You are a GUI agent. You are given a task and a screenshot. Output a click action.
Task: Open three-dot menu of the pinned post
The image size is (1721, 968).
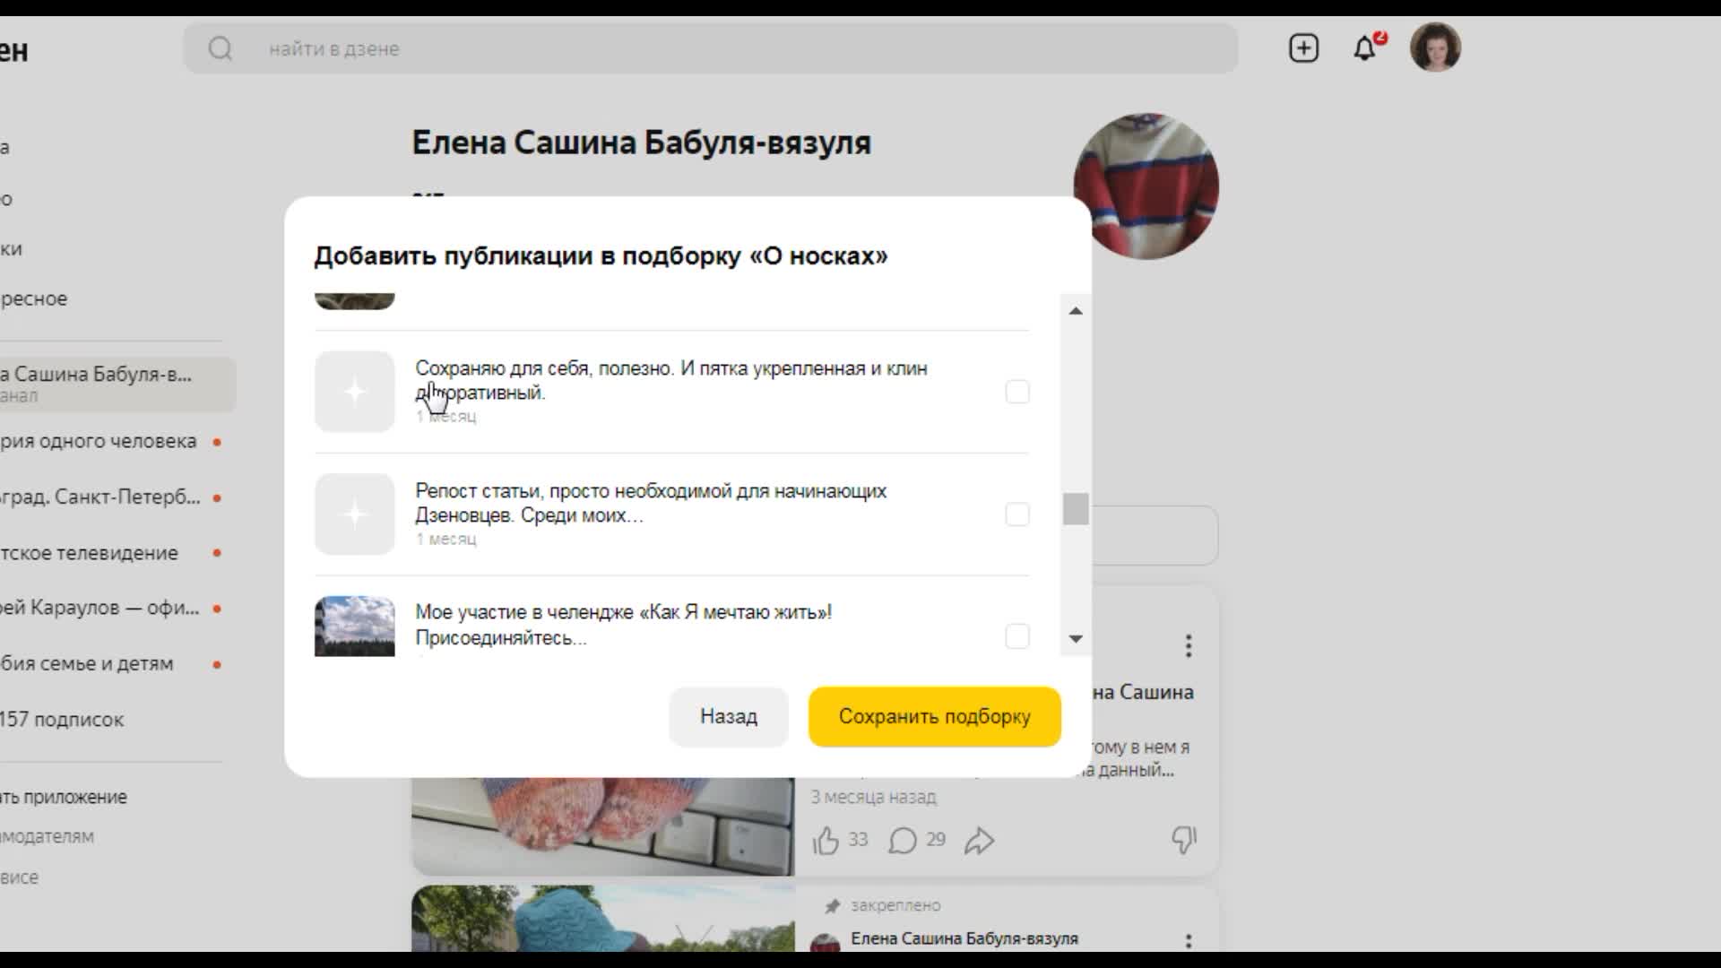click(x=1189, y=941)
